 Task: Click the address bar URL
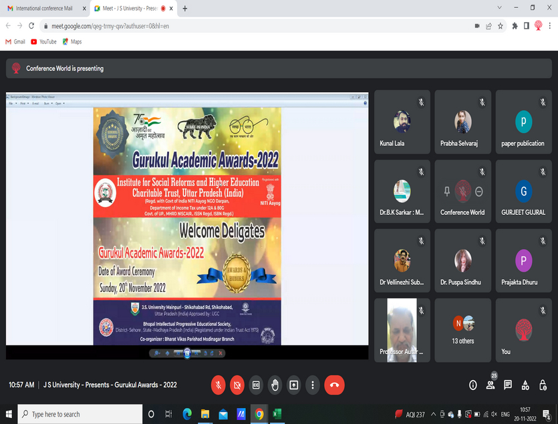(x=110, y=26)
